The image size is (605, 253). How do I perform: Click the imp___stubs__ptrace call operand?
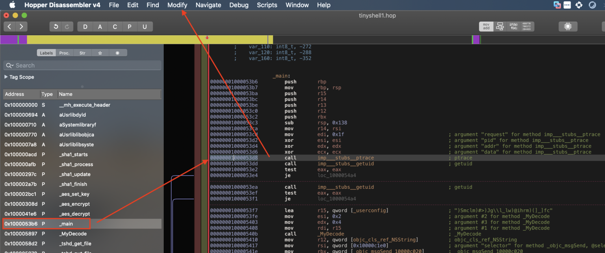[x=346, y=158]
